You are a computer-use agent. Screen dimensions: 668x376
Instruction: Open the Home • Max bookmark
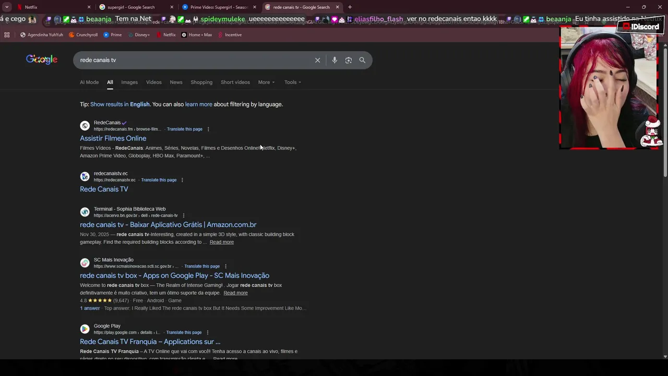[x=197, y=35]
